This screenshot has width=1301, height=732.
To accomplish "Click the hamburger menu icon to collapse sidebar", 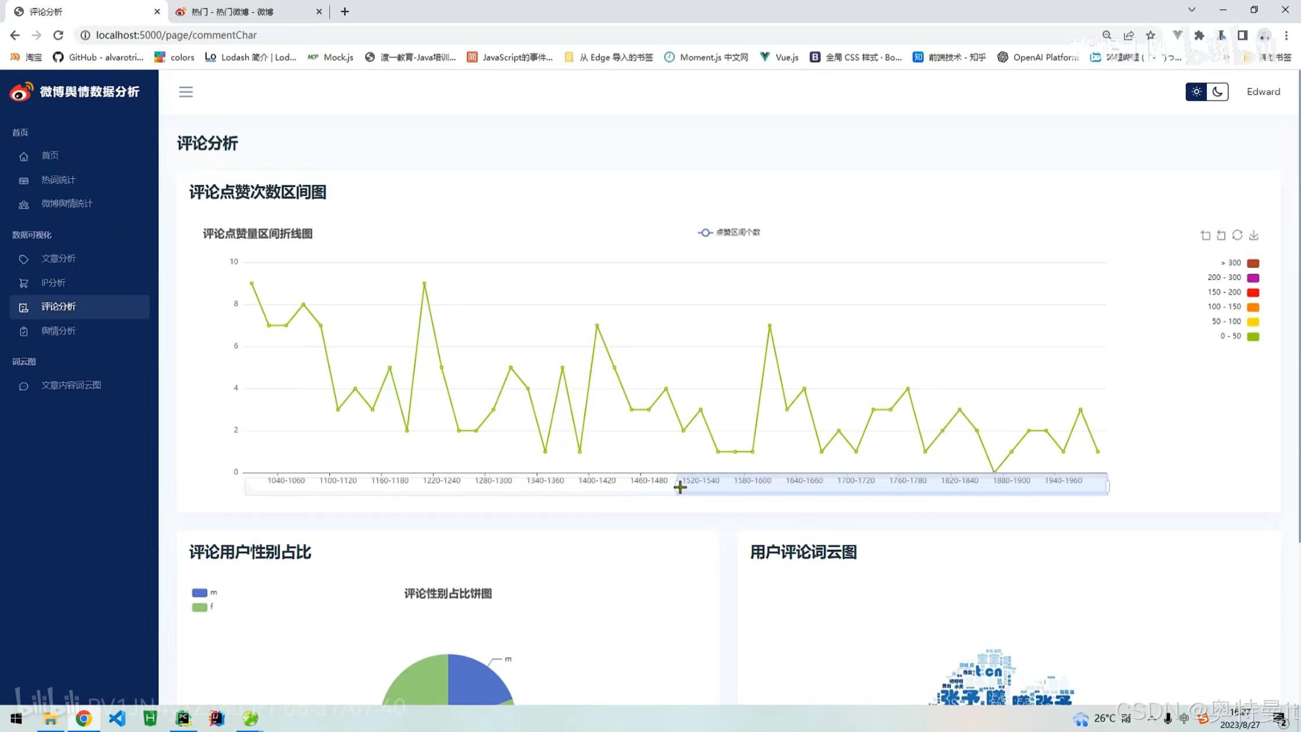I will point(185,92).
